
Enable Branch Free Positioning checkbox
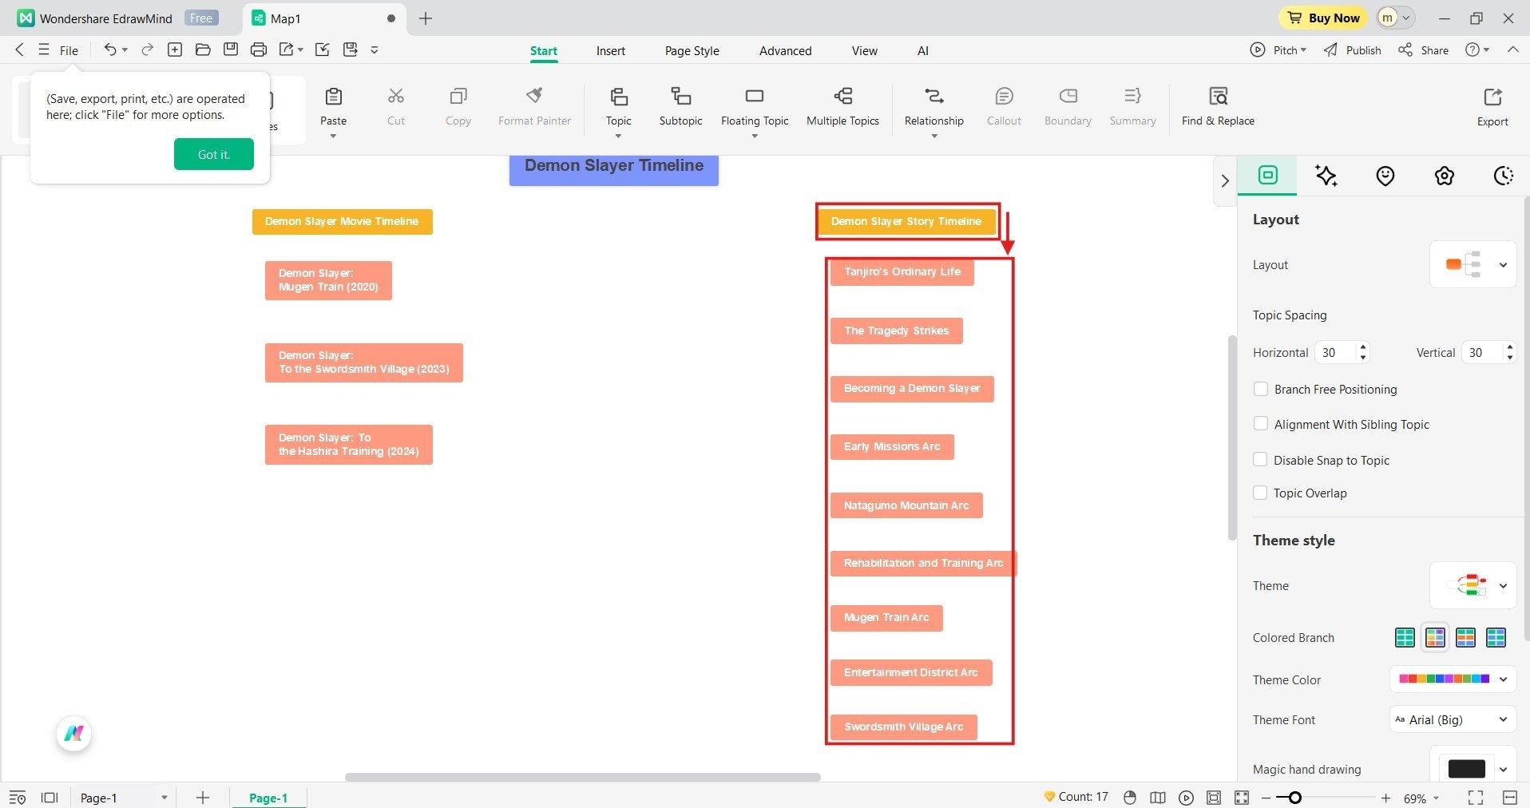[x=1261, y=389]
